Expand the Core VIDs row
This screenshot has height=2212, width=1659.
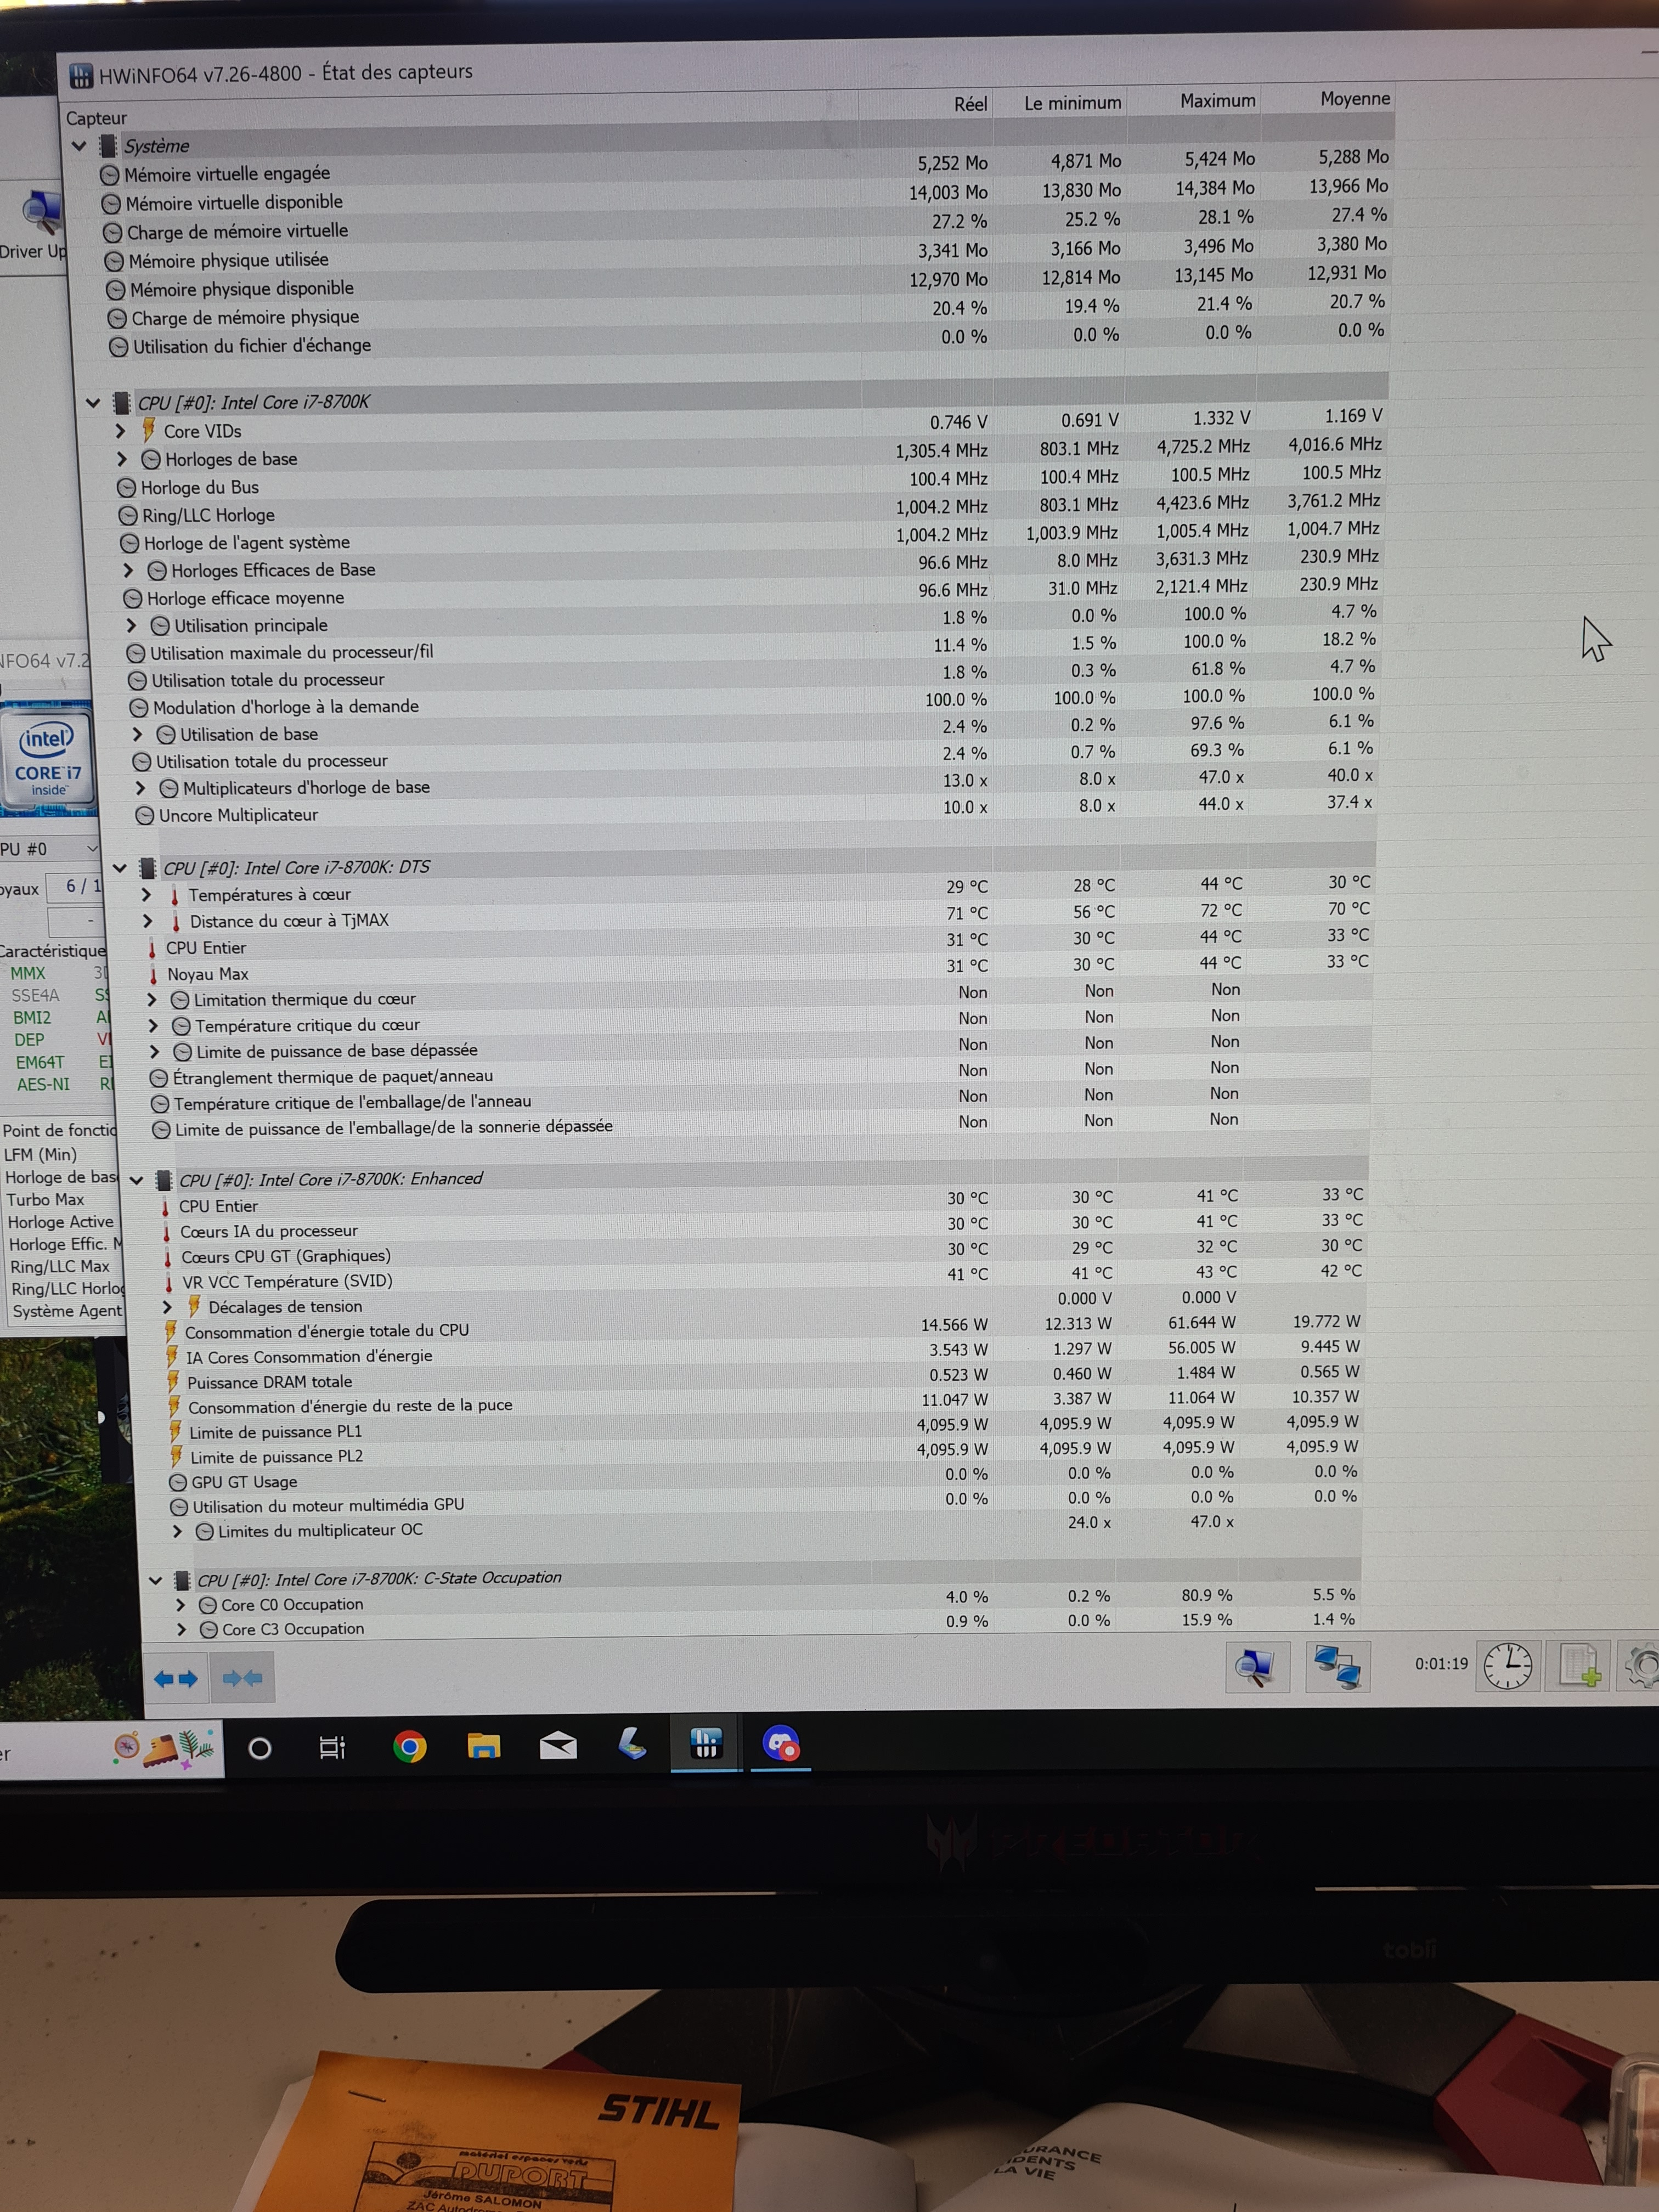click(121, 431)
